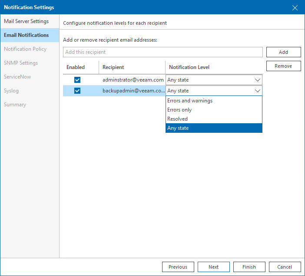Select the backupadmin@veeam.co... recipient cell

pyautogui.click(x=133, y=91)
